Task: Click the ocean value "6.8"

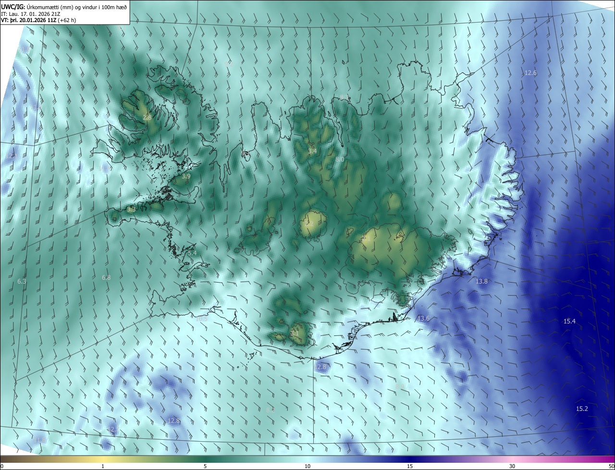Action: [106, 278]
